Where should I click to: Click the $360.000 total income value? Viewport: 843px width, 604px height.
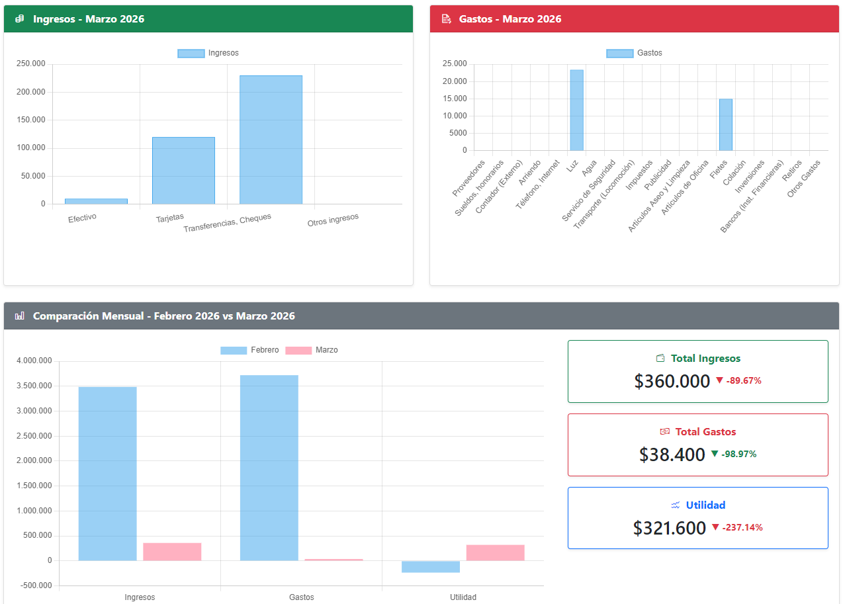(x=672, y=381)
